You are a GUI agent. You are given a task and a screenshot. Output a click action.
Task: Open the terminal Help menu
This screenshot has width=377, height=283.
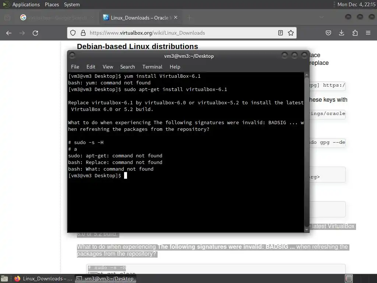[175, 67]
